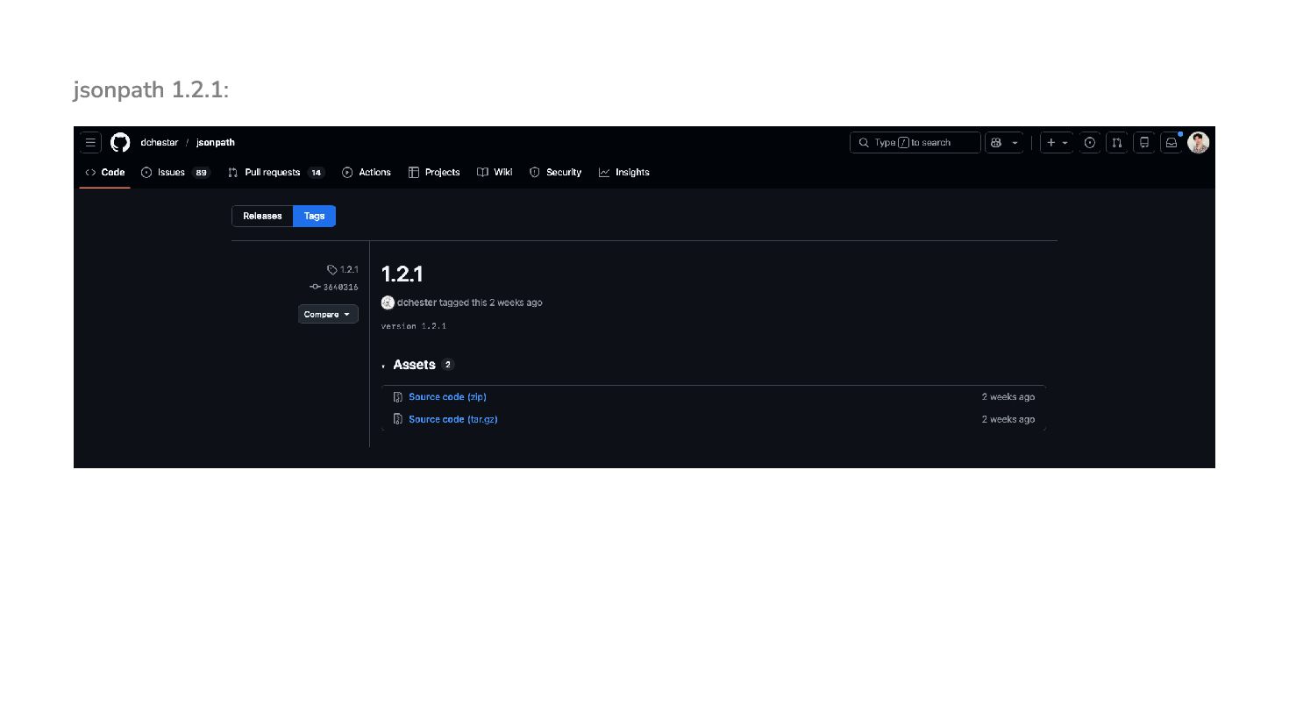
Task: Click the zip file icon
Action: tap(398, 397)
